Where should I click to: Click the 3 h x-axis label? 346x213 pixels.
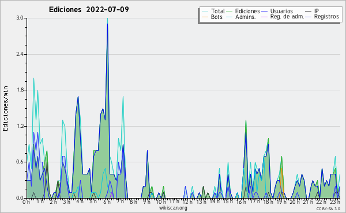(67, 202)
